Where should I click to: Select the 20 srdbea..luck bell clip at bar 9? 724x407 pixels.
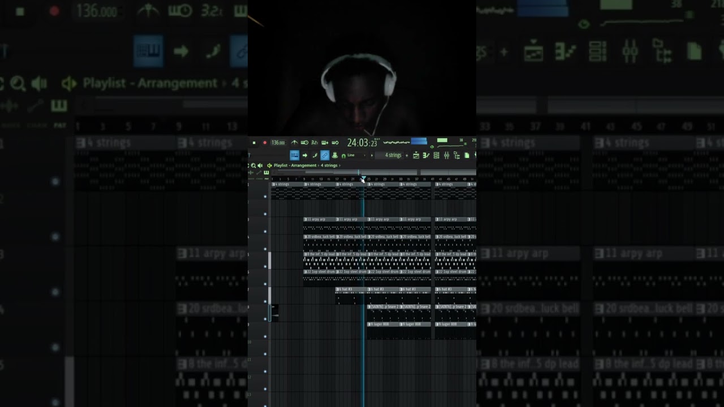coord(320,243)
